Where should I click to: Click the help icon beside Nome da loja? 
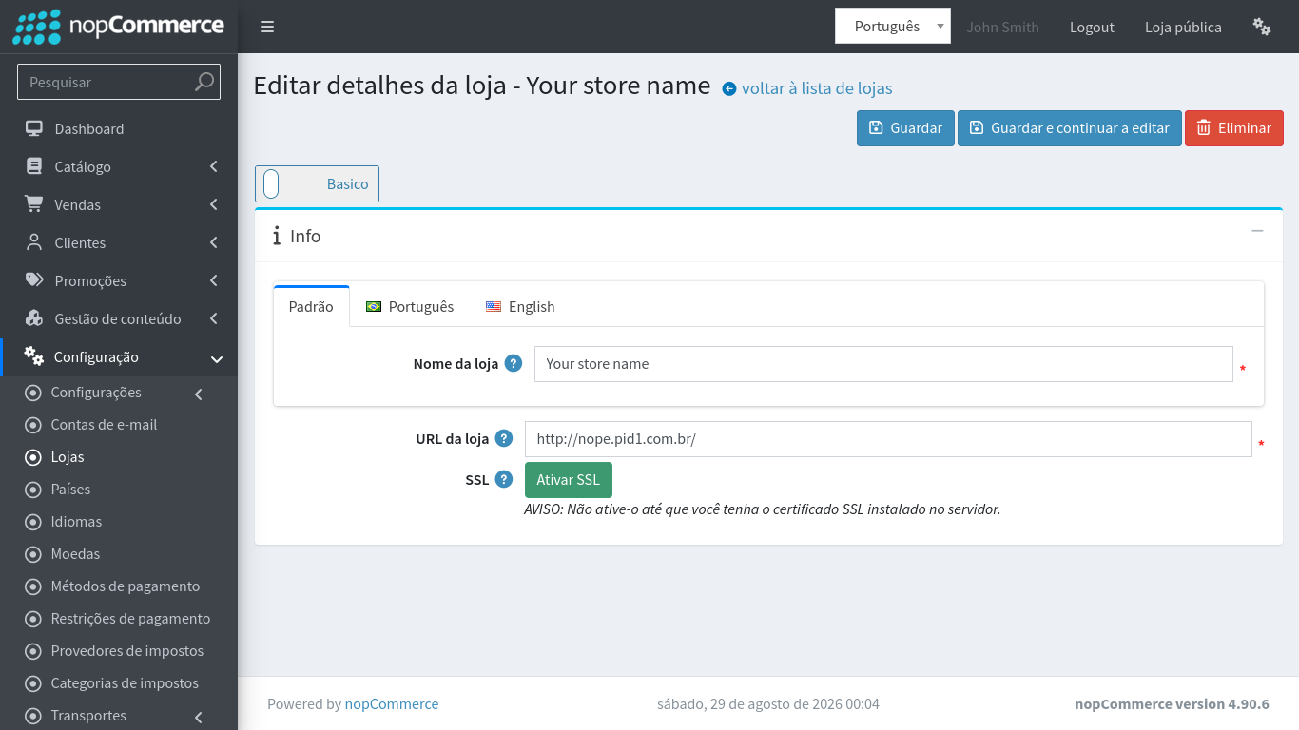pos(514,363)
